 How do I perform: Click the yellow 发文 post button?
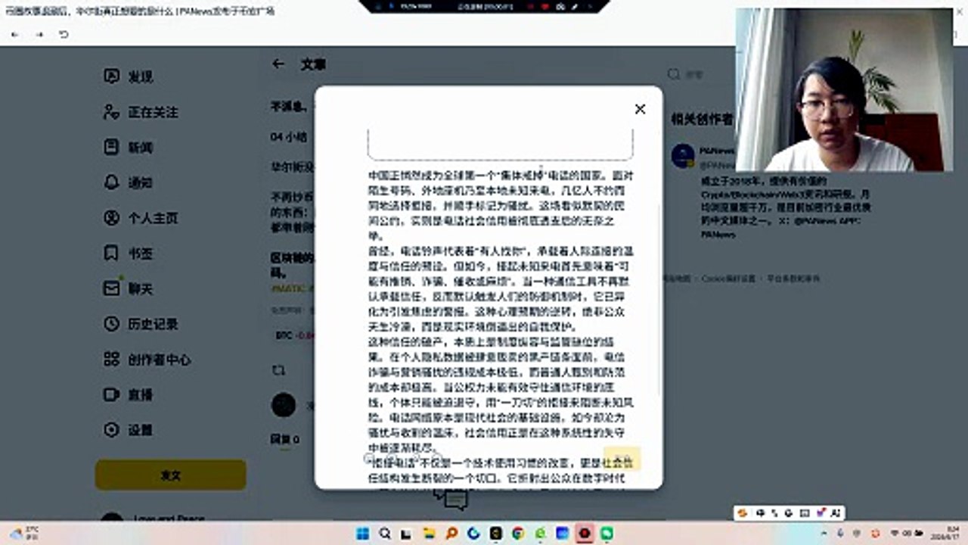[x=171, y=475]
